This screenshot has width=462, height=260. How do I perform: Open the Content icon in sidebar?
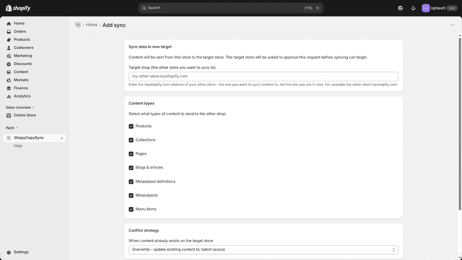click(x=8, y=72)
